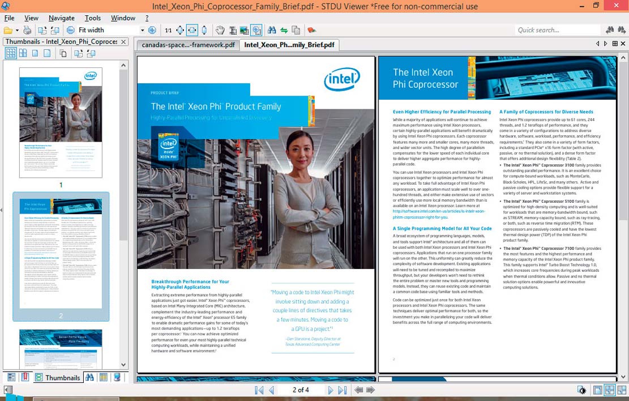Search previous match with left binoculars
The height and width of the screenshot is (401, 629).
(610, 30)
